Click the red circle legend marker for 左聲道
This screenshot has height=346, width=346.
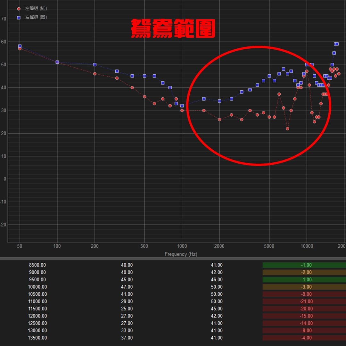tap(19, 9)
